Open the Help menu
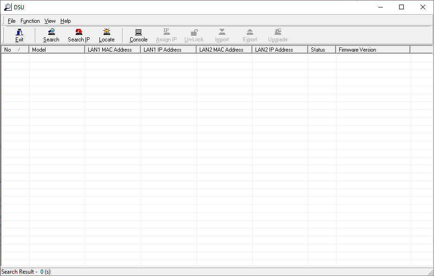Viewport: 434px width, 276px height. [x=66, y=21]
